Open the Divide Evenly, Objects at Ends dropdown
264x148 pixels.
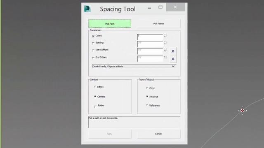click(x=134, y=66)
